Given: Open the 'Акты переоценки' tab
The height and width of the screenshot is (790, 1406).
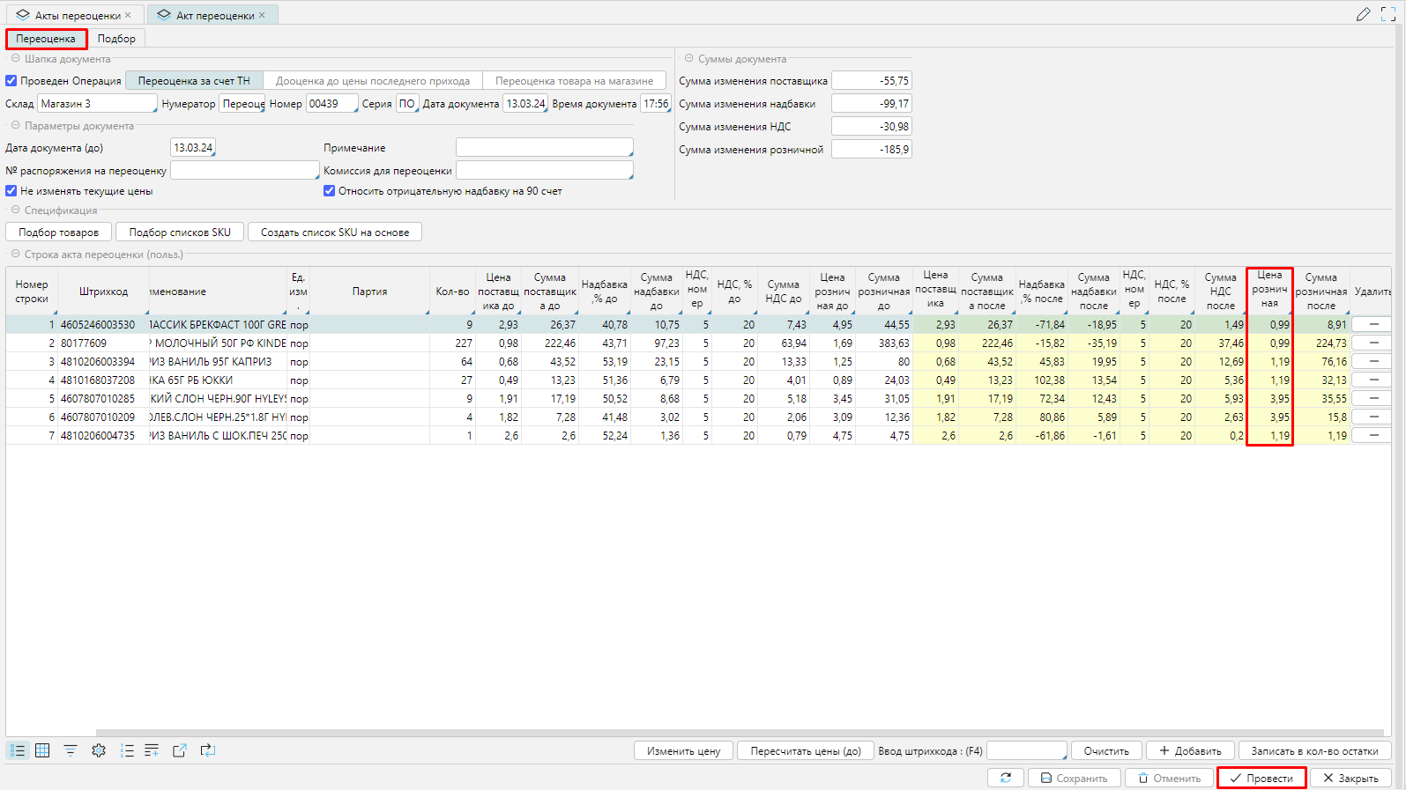Looking at the screenshot, I should pyautogui.click(x=77, y=15).
